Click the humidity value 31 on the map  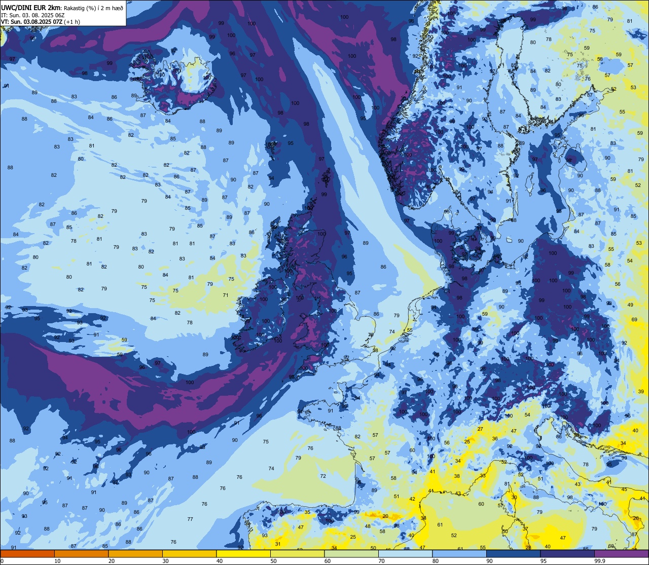(x=278, y=544)
